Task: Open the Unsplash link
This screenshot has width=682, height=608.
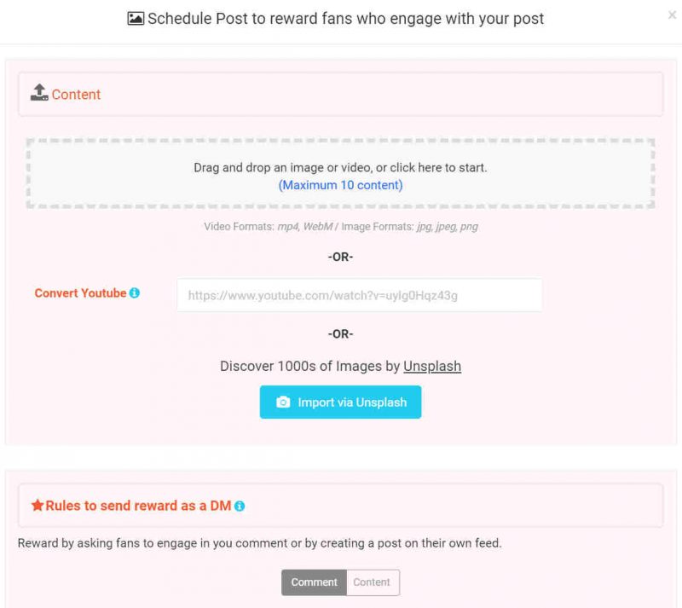Action: coord(432,367)
